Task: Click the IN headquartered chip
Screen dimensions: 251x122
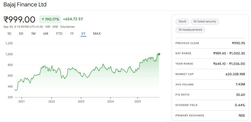Action: pyautogui.click(x=190, y=30)
